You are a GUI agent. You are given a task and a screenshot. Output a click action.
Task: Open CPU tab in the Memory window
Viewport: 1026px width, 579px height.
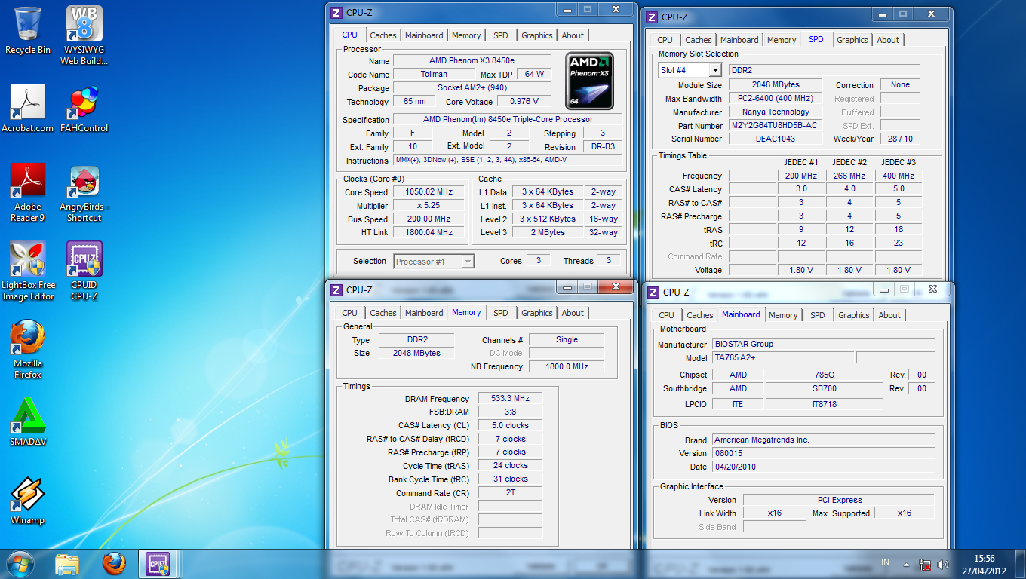[349, 313]
